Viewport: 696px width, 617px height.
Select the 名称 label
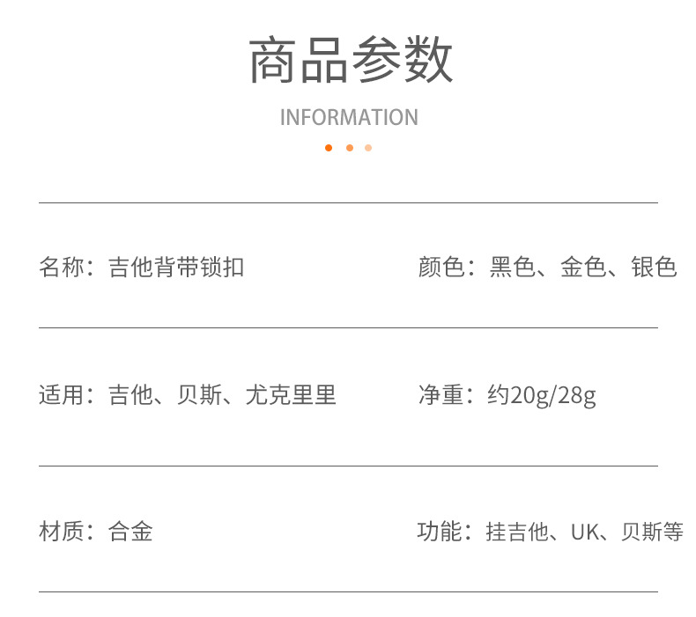[x=61, y=268]
